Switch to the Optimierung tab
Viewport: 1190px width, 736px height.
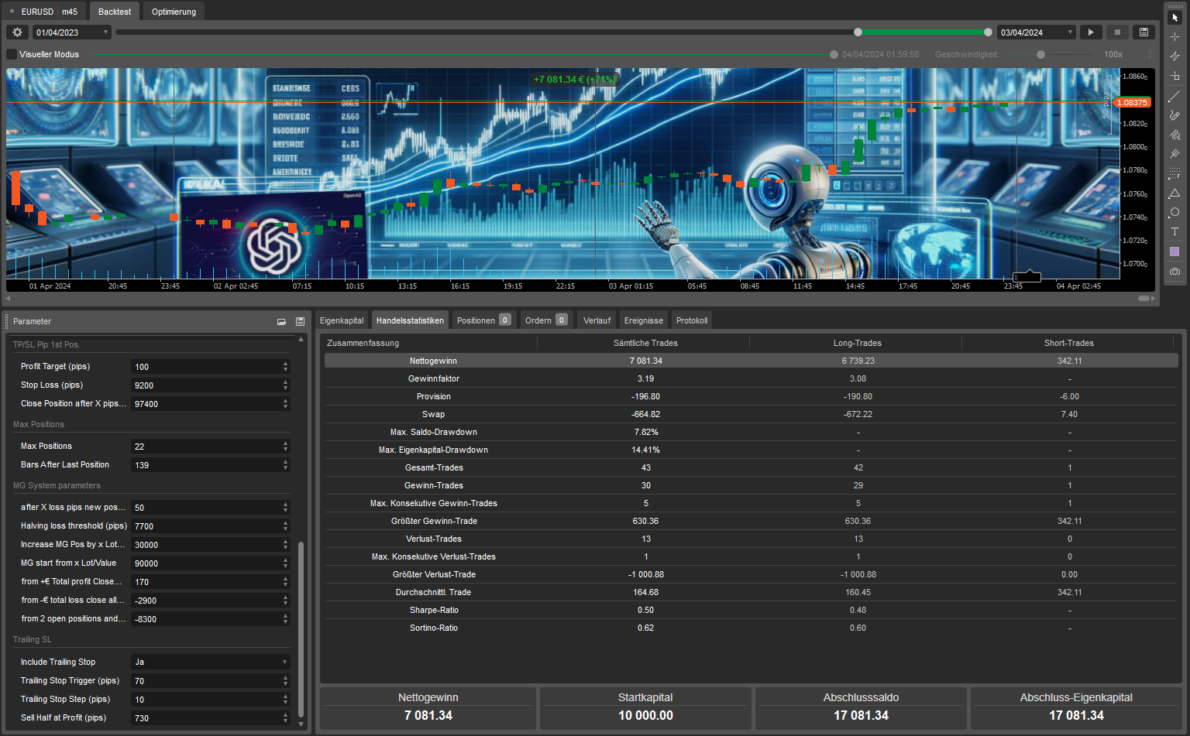pyautogui.click(x=174, y=12)
